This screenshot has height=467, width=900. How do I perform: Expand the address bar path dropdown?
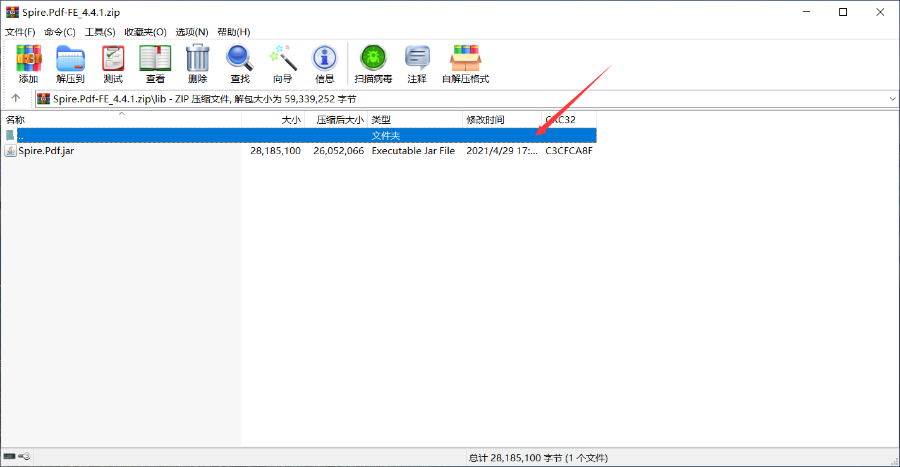[892, 99]
